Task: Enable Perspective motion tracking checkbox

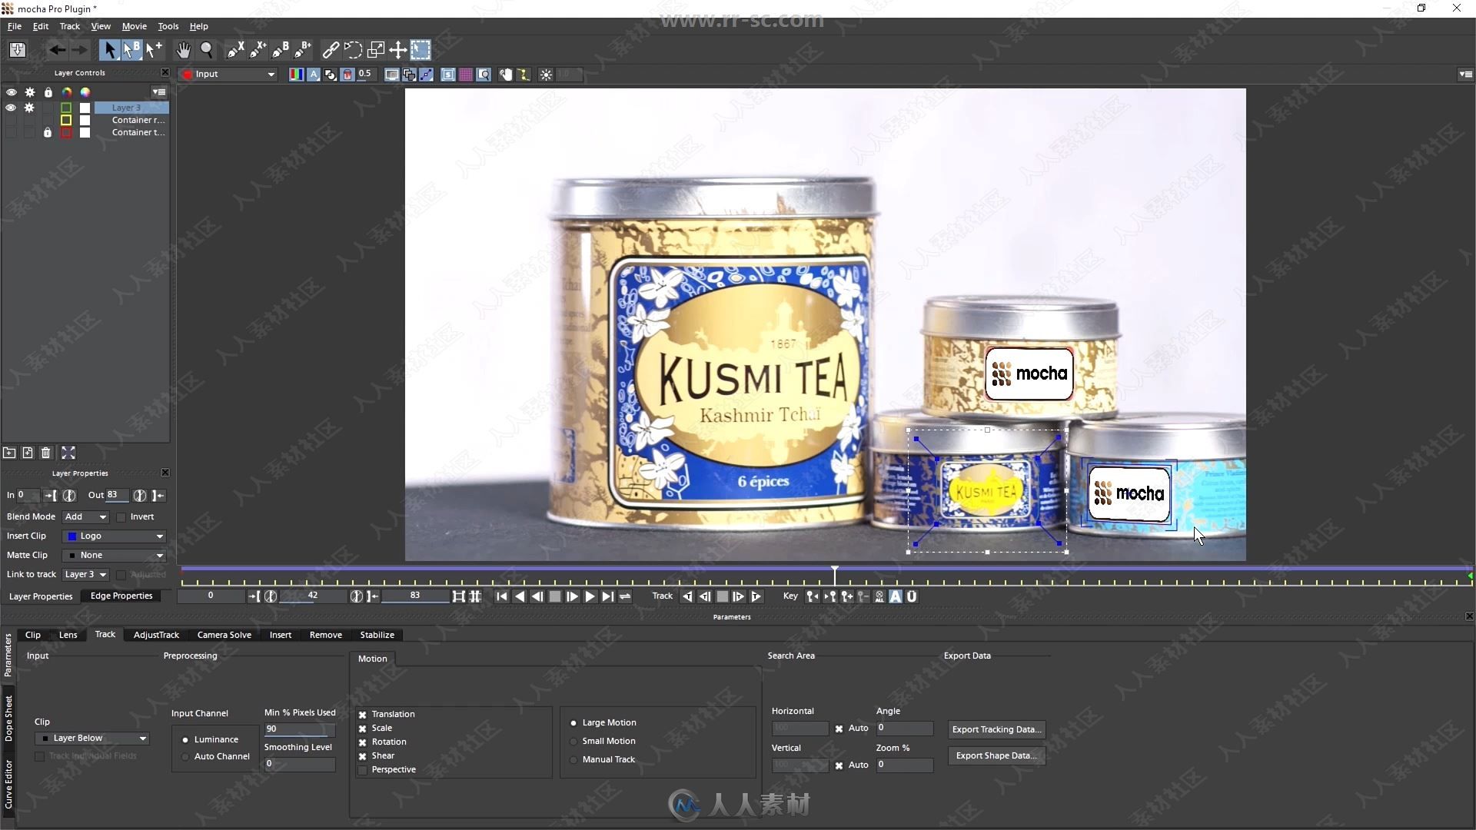Action: point(362,769)
